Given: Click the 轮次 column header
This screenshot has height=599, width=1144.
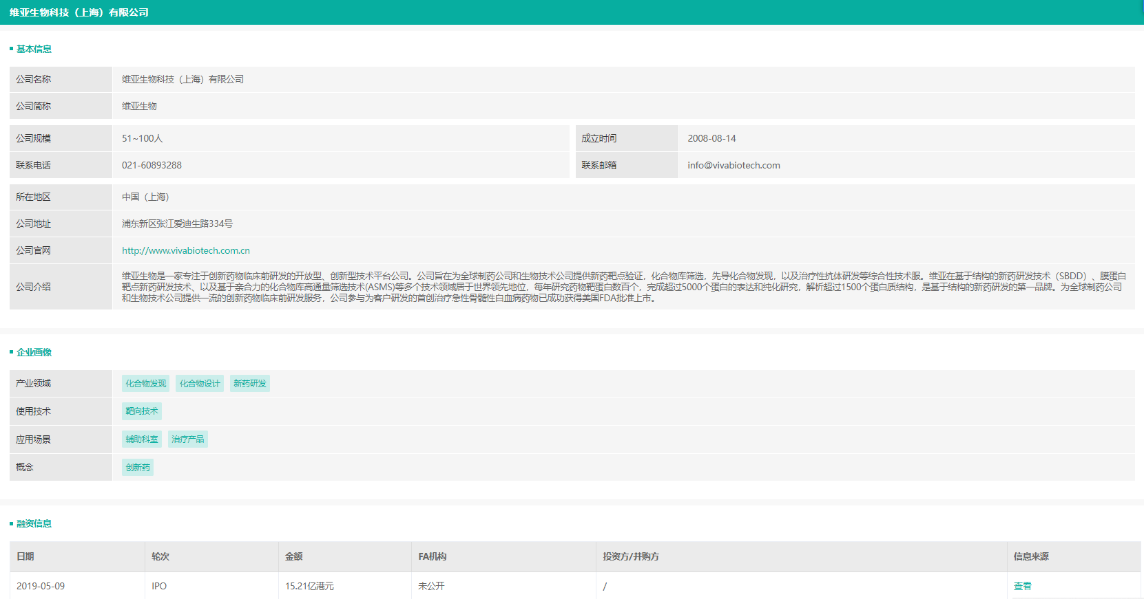Looking at the screenshot, I should pos(160,556).
